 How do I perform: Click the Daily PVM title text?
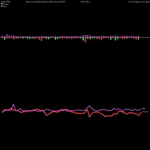click(6, 2)
